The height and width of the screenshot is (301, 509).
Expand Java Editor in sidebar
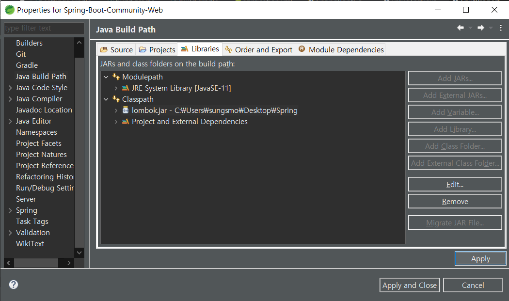[x=10, y=121]
